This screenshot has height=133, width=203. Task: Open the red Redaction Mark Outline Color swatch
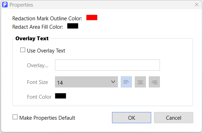pos(92,17)
